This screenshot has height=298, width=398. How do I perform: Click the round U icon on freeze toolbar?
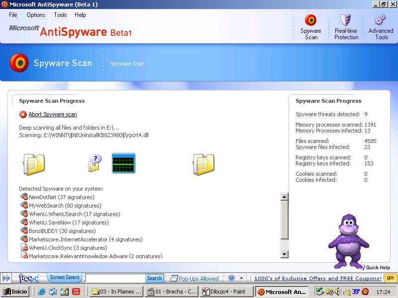tap(231, 278)
